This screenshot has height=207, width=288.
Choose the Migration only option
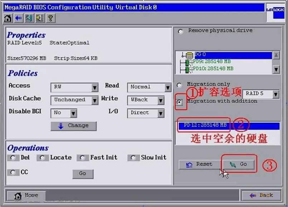point(180,85)
